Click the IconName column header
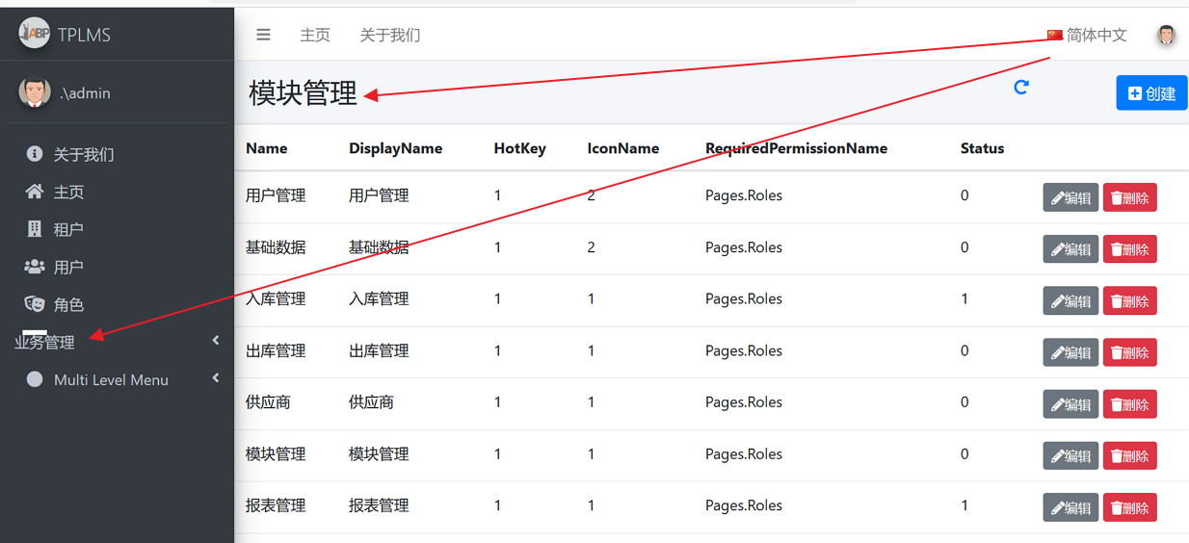The width and height of the screenshot is (1189, 543). click(x=623, y=148)
